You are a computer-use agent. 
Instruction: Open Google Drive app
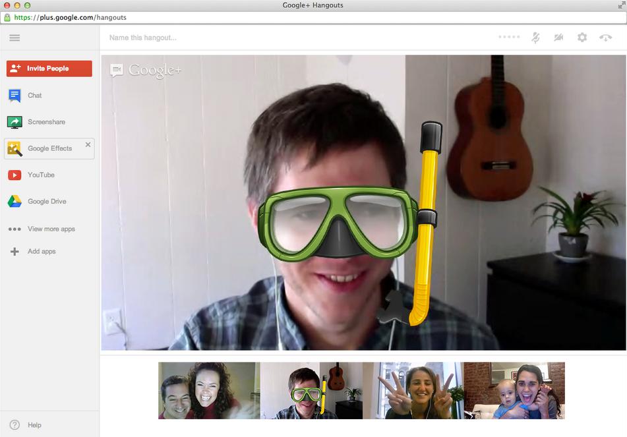(46, 202)
